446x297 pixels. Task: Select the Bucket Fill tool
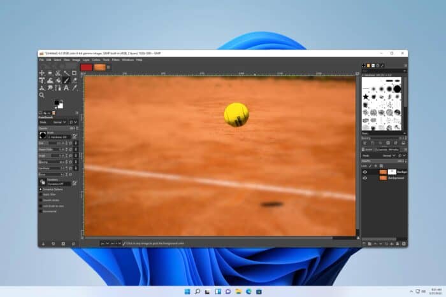pos(58,81)
